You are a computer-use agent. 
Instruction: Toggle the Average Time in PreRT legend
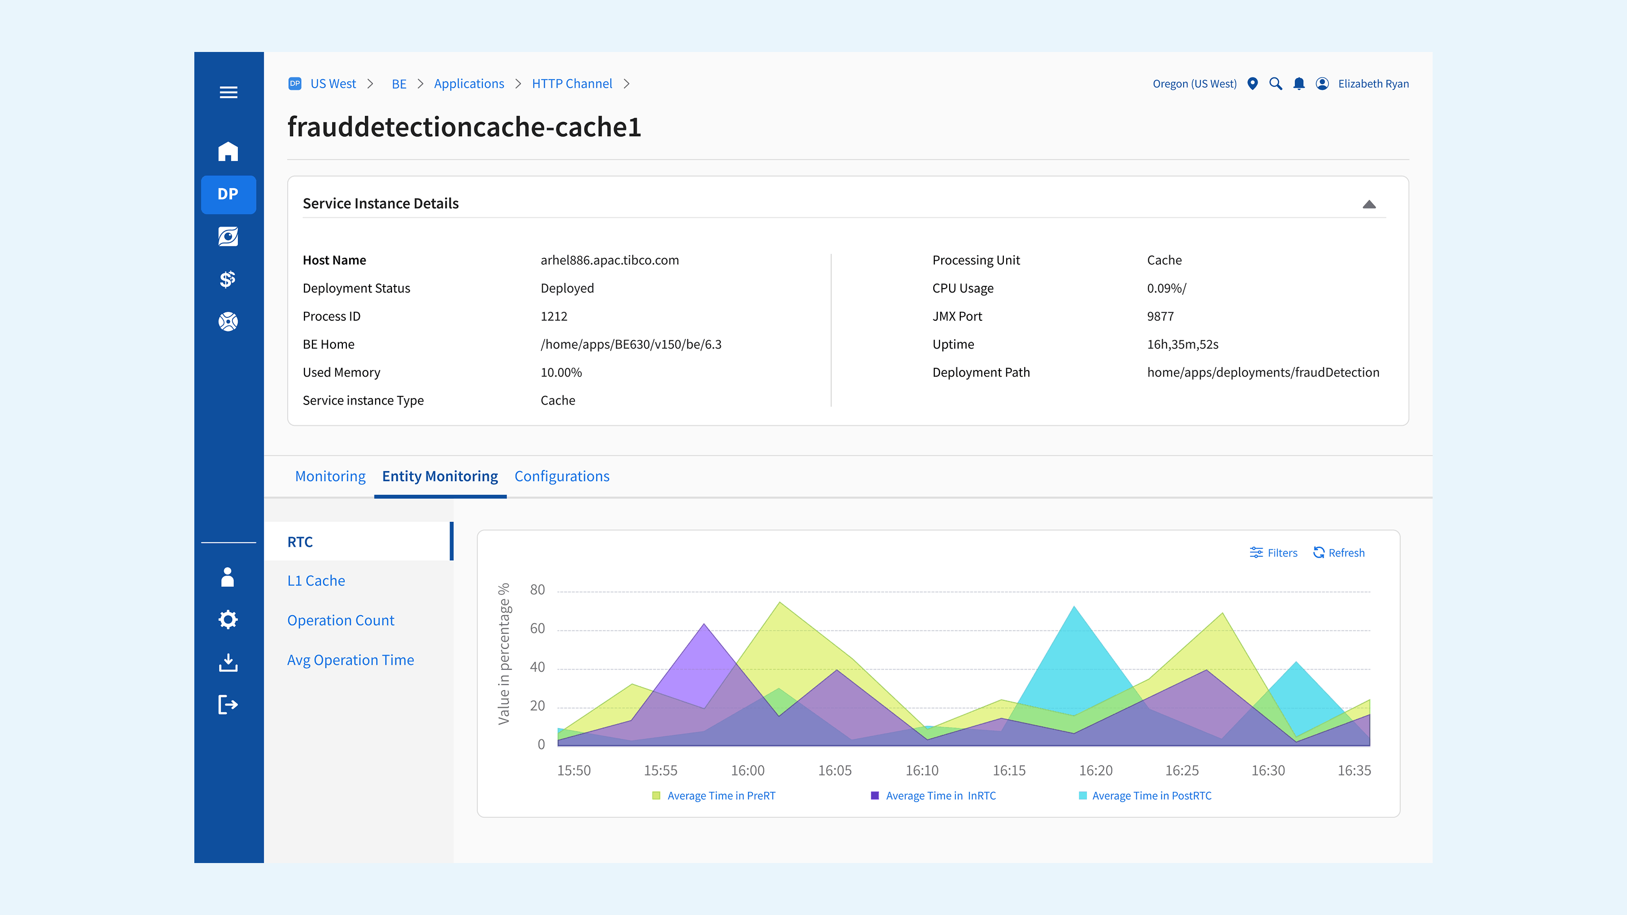click(714, 796)
